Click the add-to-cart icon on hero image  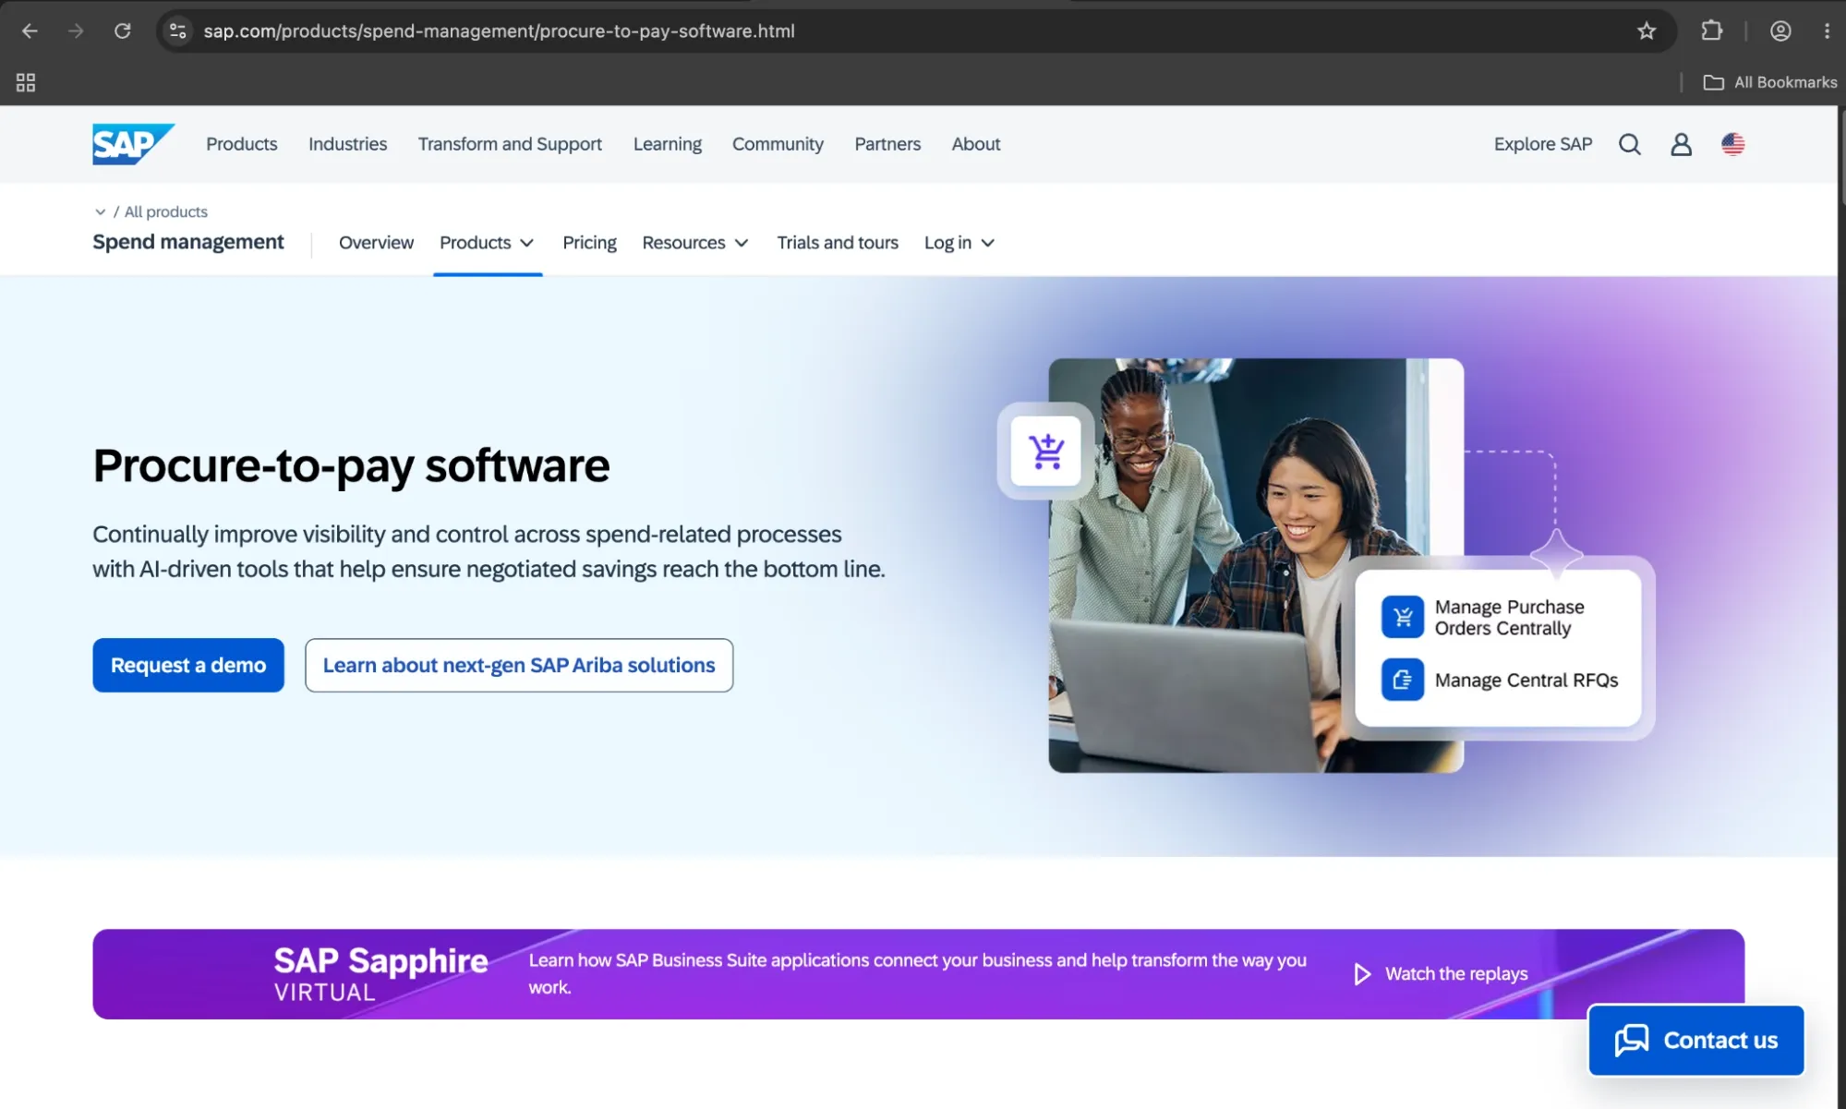coord(1046,452)
